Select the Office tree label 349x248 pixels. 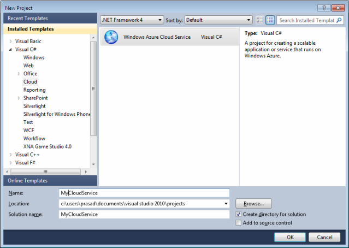pos(30,74)
